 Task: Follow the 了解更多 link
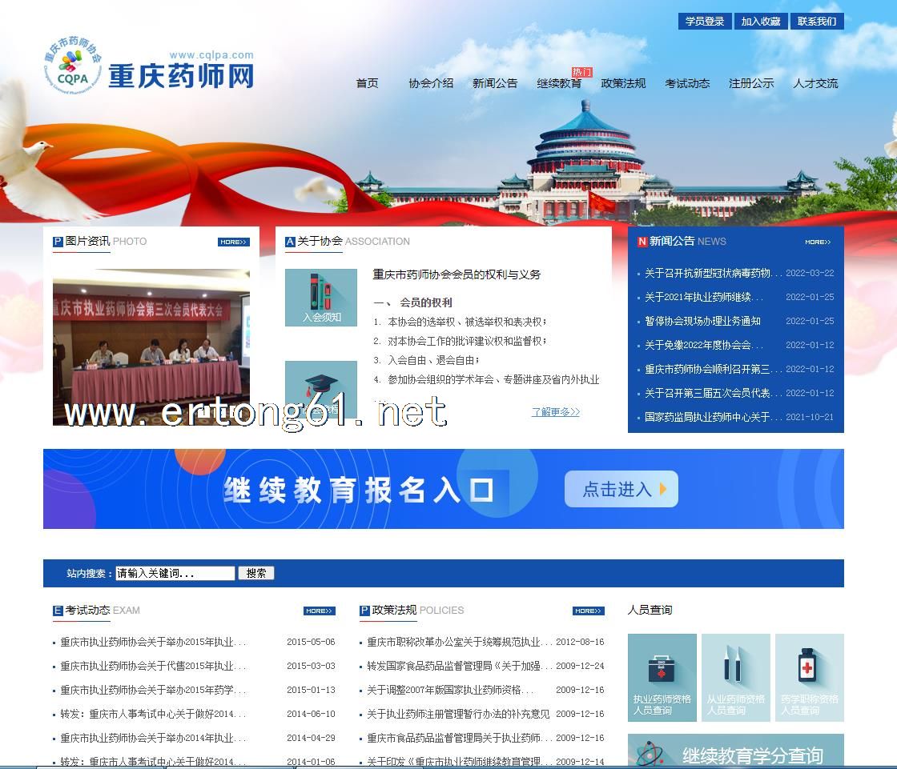[555, 412]
